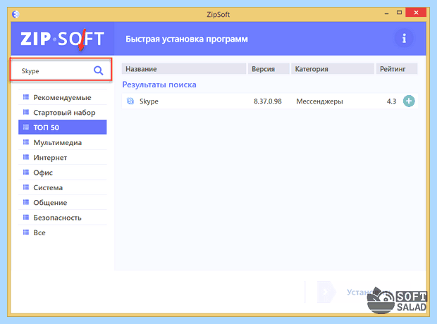Sort by the Название column header
Image resolution: width=437 pixels, height=324 pixels.
(184, 69)
